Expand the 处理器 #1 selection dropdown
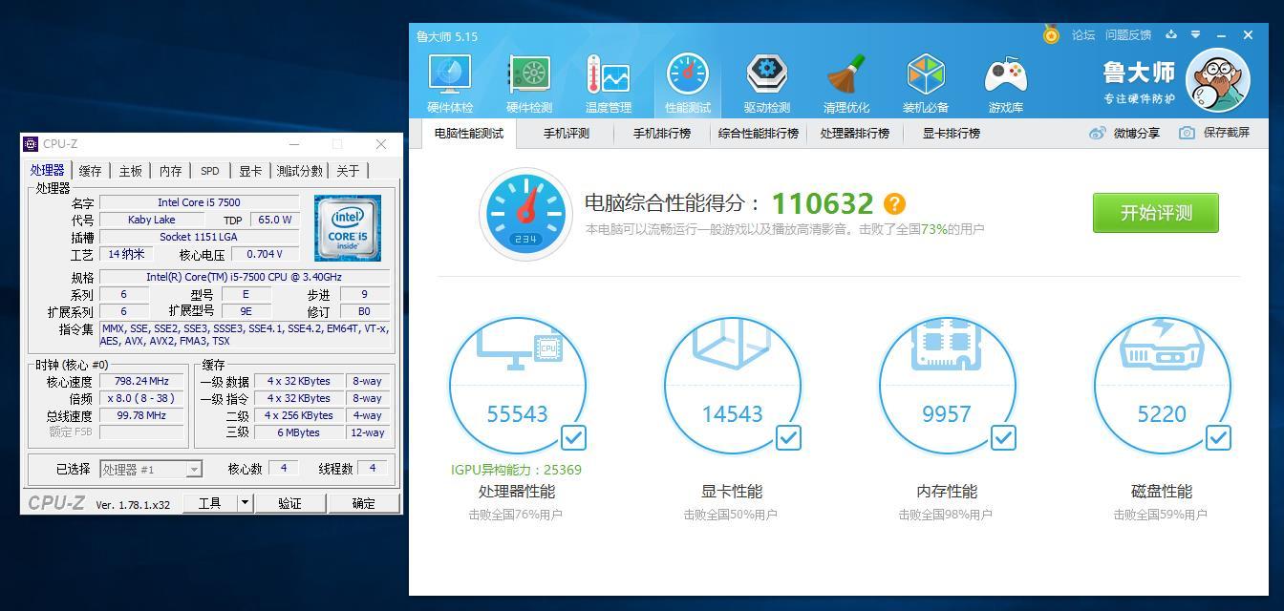Screen dimensions: 1284x611 (194, 469)
